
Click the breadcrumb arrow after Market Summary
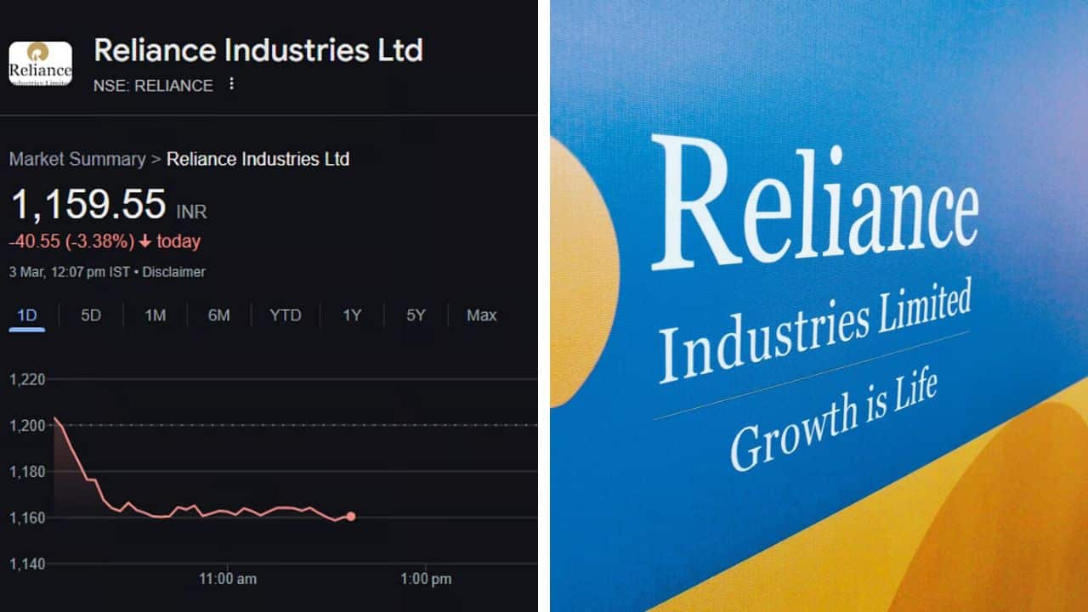[156, 159]
